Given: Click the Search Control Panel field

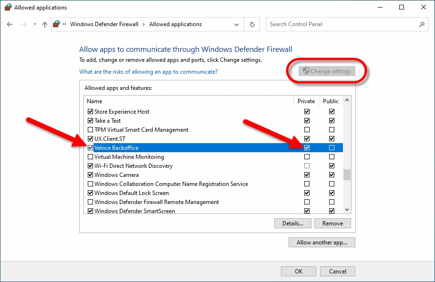Looking at the screenshot, I should click(341, 24).
